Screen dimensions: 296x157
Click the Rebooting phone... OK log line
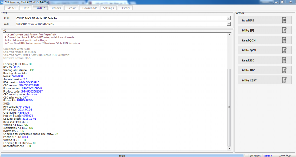point(17,146)
